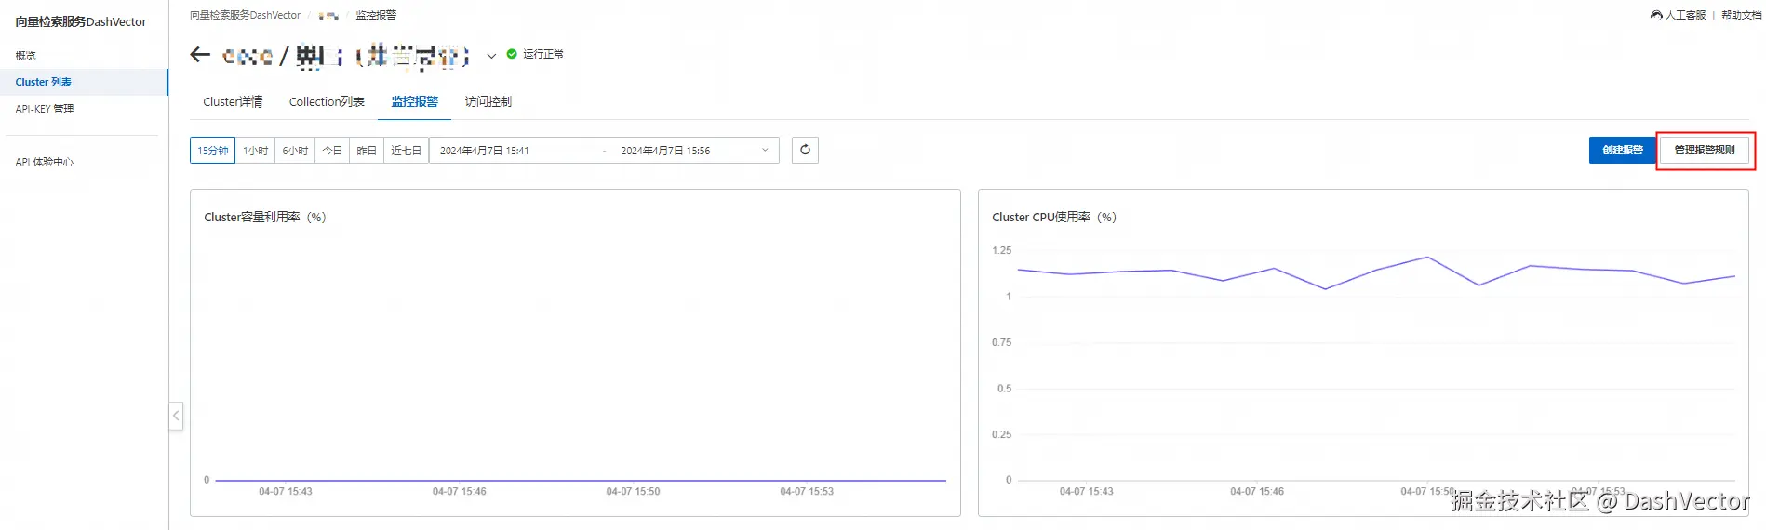The height and width of the screenshot is (530, 1766).
Task: Click the end date field 2024年4月7日 15:56
Action: pyautogui.click(x=665, y=151)
